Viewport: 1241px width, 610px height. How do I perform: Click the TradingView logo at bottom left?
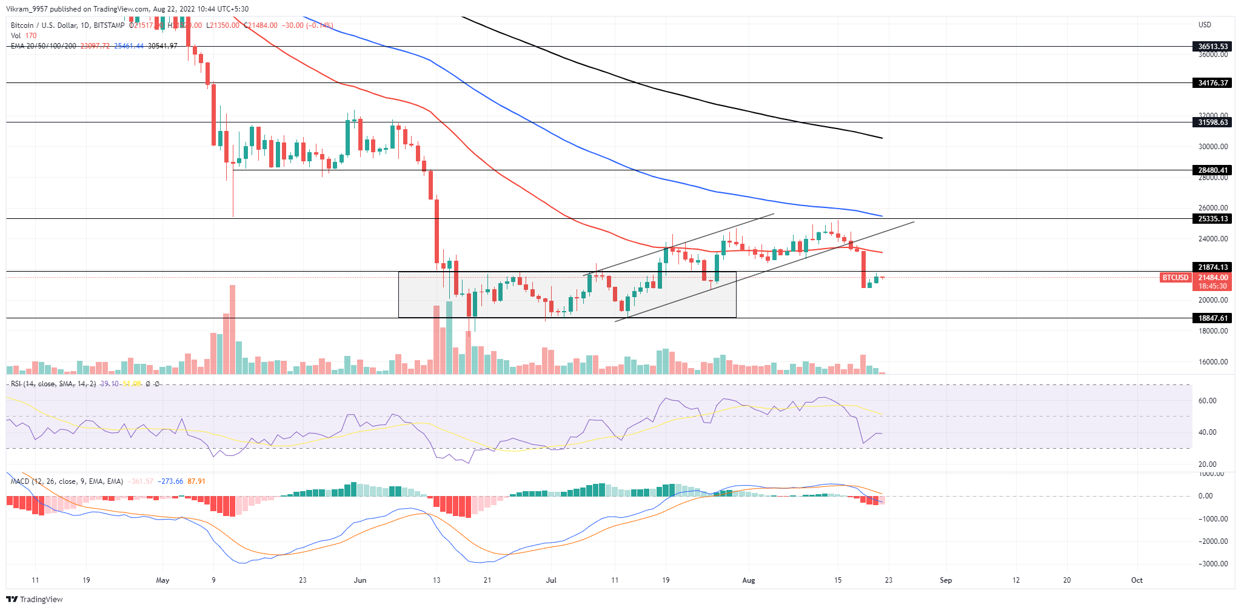[35, 599]
